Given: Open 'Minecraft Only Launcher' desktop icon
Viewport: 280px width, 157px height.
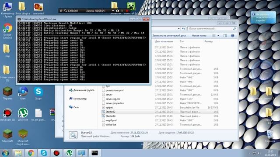Looking at the screenshot, I should 23,137.
